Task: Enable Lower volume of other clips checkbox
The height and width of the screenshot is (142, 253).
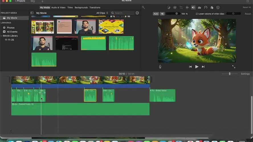Action: click(197, 14)
